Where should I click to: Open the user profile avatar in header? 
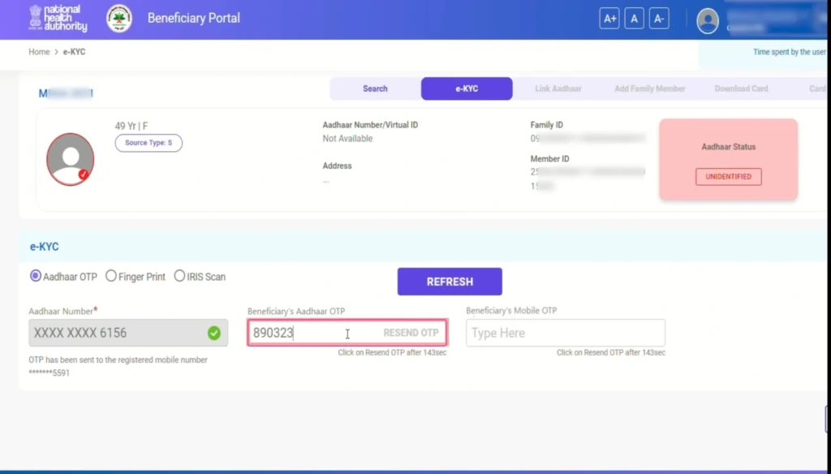tap(708, 21)
